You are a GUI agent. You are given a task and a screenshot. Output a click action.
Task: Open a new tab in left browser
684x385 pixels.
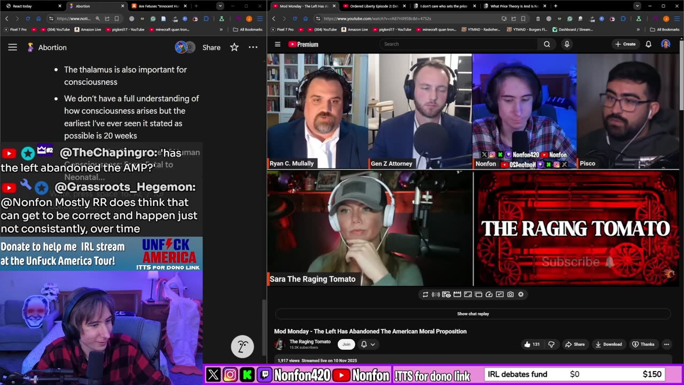click(x=196, y=6)
